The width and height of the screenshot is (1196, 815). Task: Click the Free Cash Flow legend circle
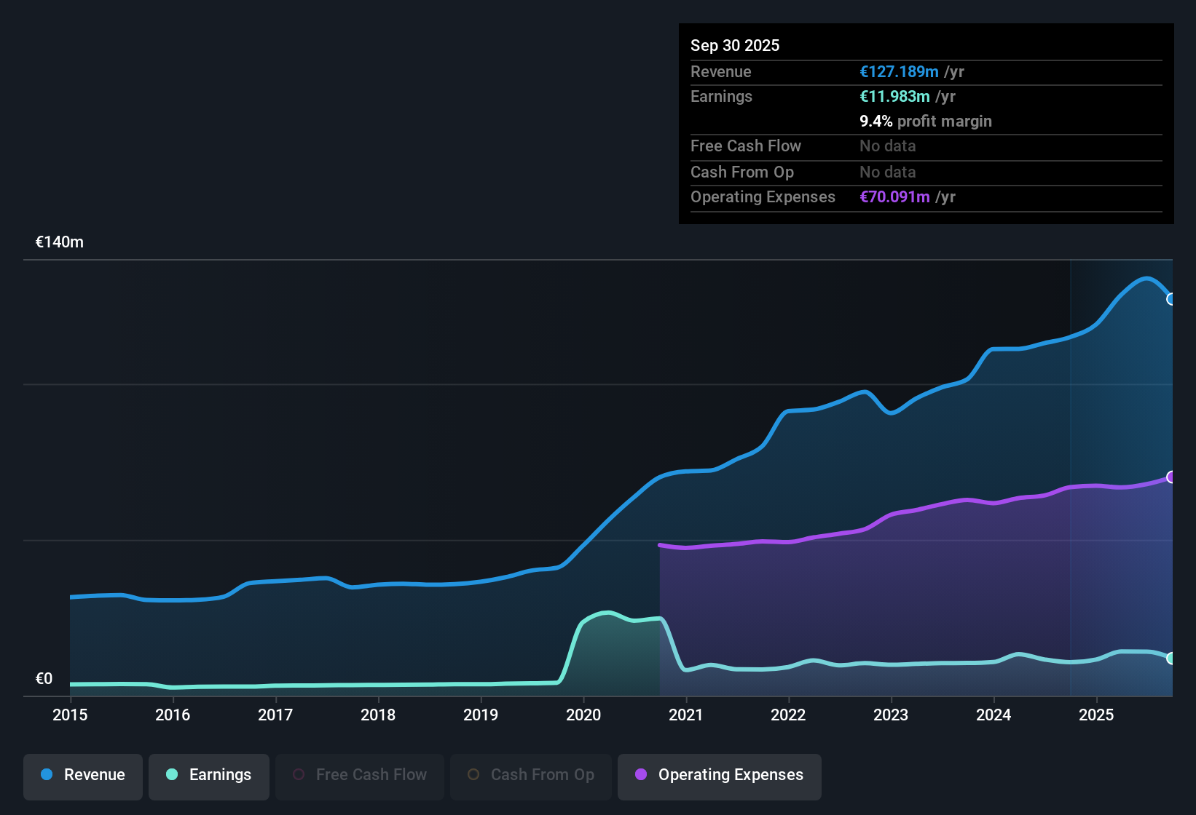point(299,775)
